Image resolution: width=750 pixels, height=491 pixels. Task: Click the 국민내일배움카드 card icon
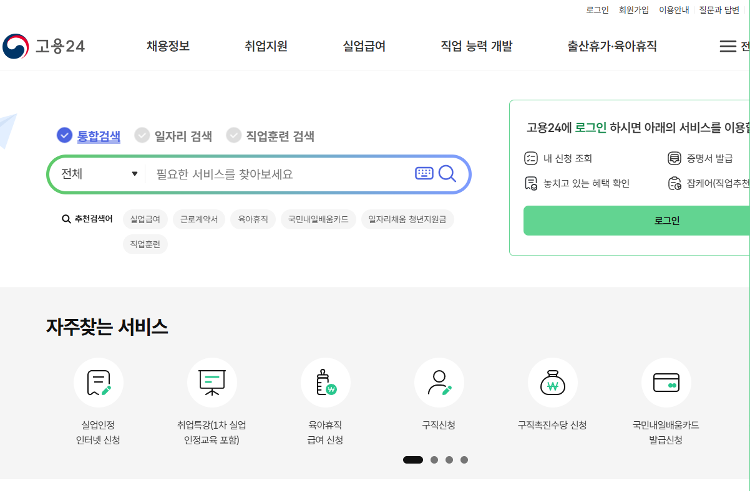tap(666, 383)
